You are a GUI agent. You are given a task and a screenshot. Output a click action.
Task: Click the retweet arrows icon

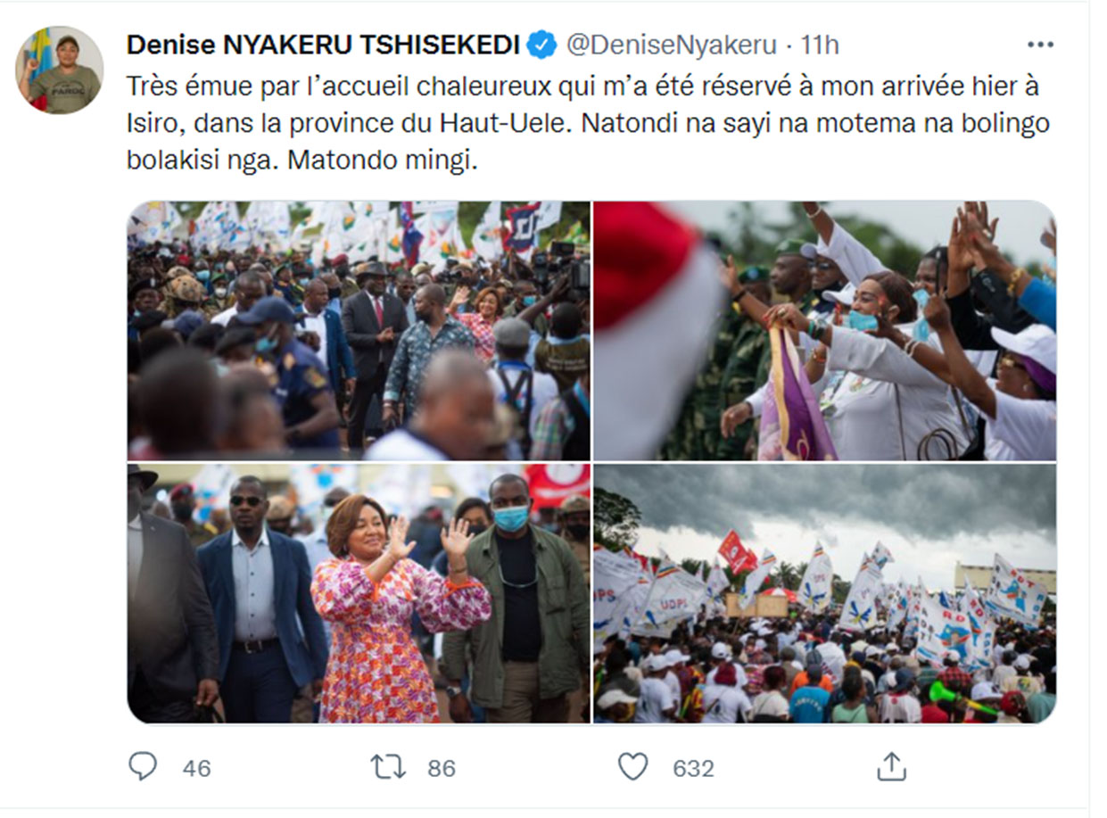[389, 766]
